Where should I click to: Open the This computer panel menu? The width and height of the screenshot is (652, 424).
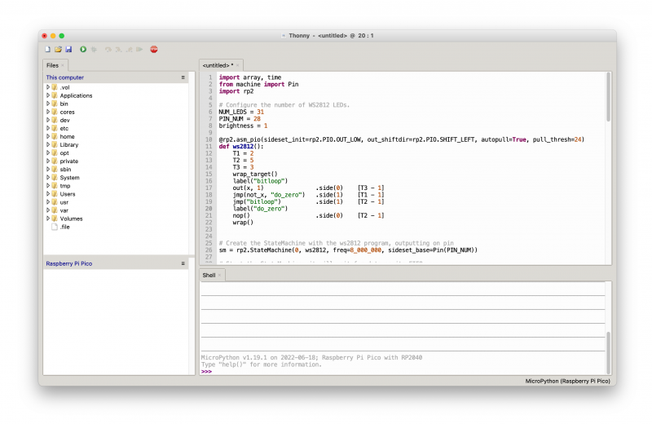(x=183, y=77)
